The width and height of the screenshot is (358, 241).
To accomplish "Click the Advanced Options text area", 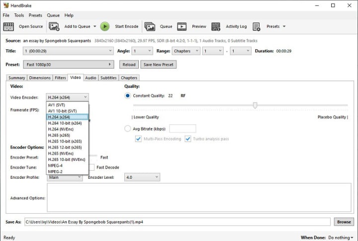I will pos(199,198).
